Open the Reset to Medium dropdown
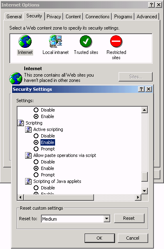Image resolution: width=164 pixels, height=249 pixels. point(107,219)
